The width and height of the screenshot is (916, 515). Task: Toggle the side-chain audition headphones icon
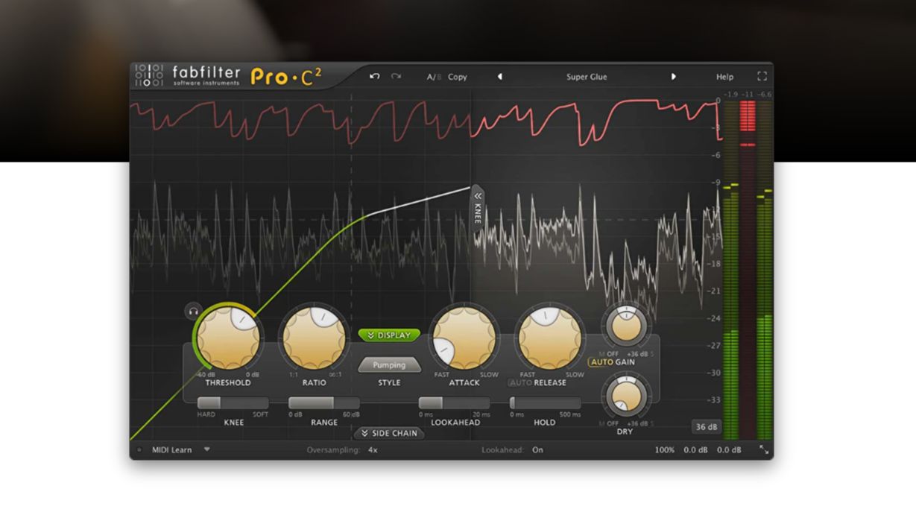click(193, 312)
